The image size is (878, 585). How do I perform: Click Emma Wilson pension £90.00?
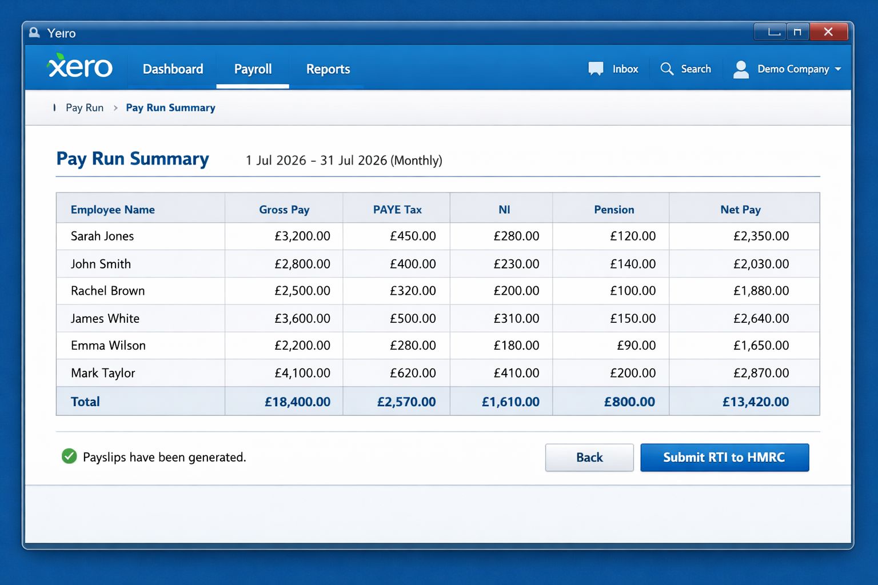[636, 346]
